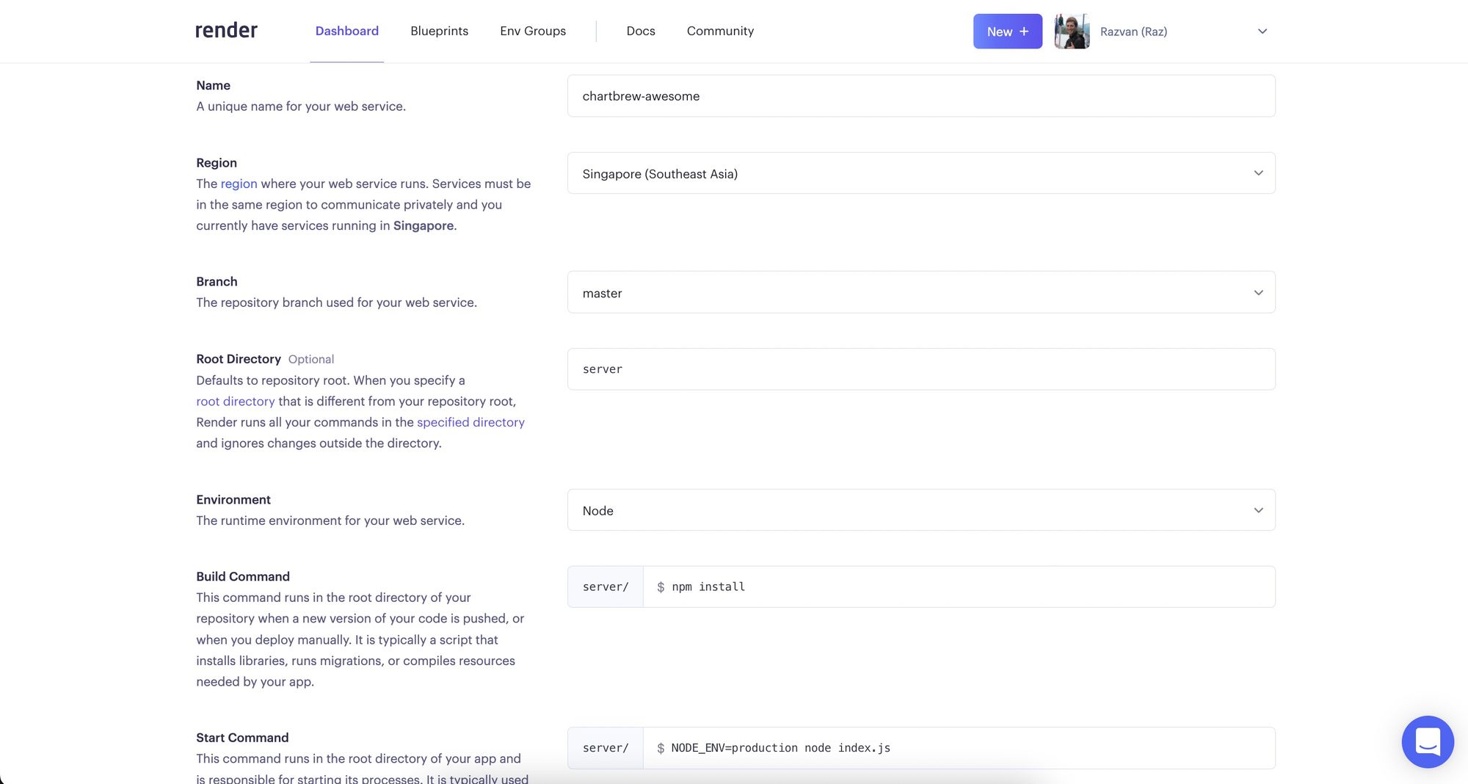Click the New + button
The image size is (1468, 784).
click(x=1007, y=31)
